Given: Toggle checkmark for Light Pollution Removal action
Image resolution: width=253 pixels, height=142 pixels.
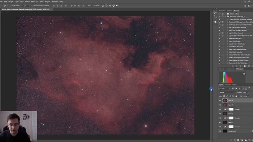Looking at the screenshot, I should [x=220, y=33].
